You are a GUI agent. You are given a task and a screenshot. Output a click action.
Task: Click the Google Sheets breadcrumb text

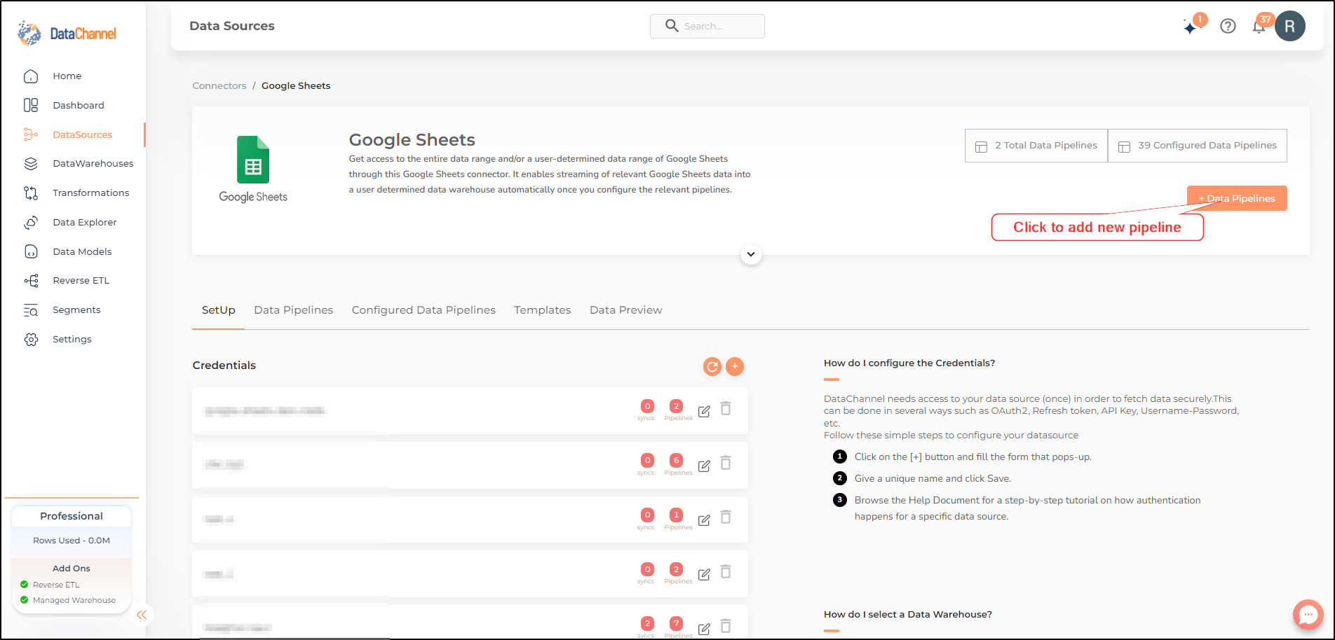(x=296, y=86)
